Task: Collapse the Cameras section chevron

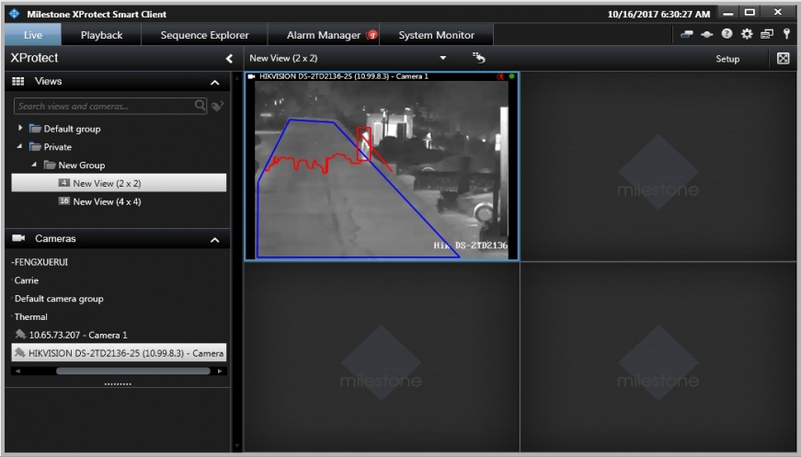Action: click(215, 240)
